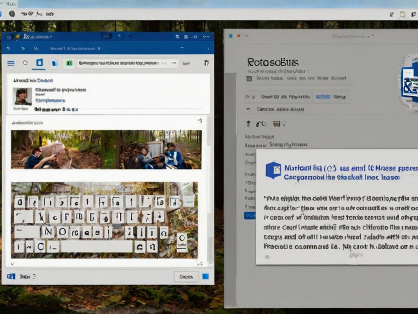Click the blue hexagon icon in the popup card
The width and height of the screenshot is (418, 314).
pos(273,170)
